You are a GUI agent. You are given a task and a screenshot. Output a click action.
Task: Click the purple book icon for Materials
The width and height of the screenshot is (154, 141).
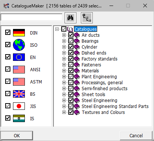[77, 71]
